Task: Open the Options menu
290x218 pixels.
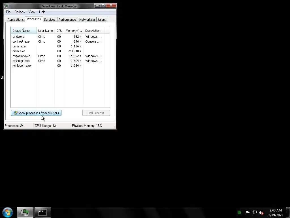Action: click(x=20, y=12)
